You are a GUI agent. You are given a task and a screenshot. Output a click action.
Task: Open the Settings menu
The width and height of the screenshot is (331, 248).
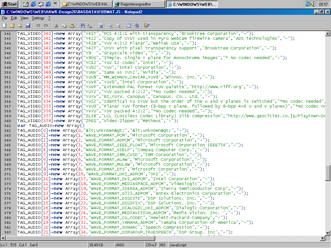(38, 18)
